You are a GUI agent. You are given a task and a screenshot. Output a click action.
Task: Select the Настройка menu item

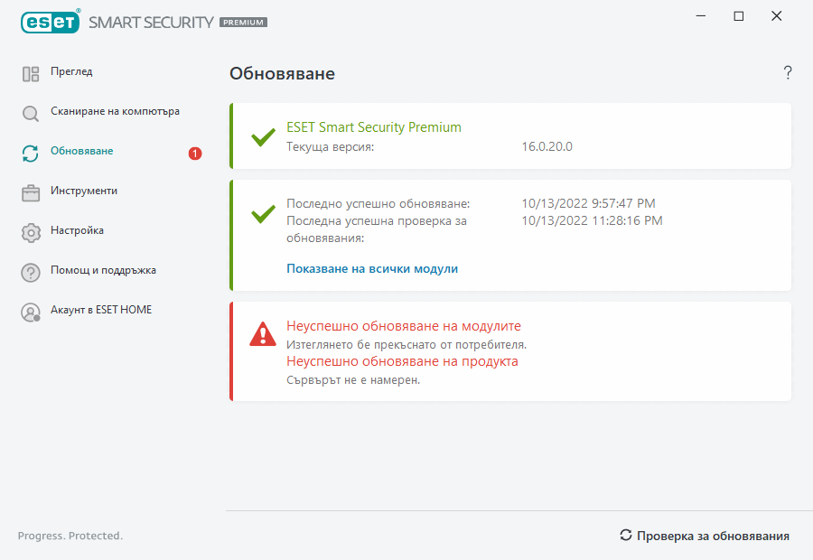pos(77,230)
